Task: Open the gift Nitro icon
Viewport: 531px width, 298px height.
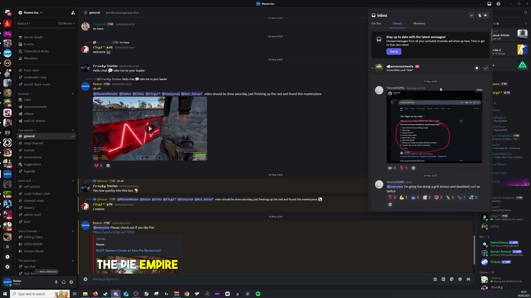Action: coord(435,279)
